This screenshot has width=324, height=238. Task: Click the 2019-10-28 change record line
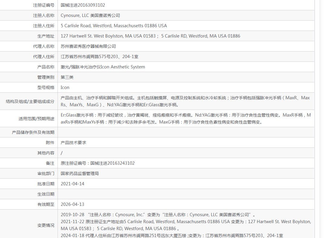pyautogui.click(x=158, y=215)
